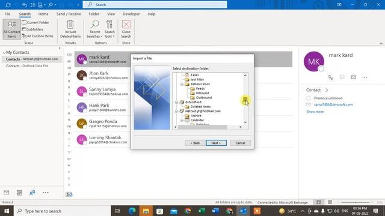Open more navigation options ellipsis
Viewport: 385px width, 216px height.
(46, 193)
